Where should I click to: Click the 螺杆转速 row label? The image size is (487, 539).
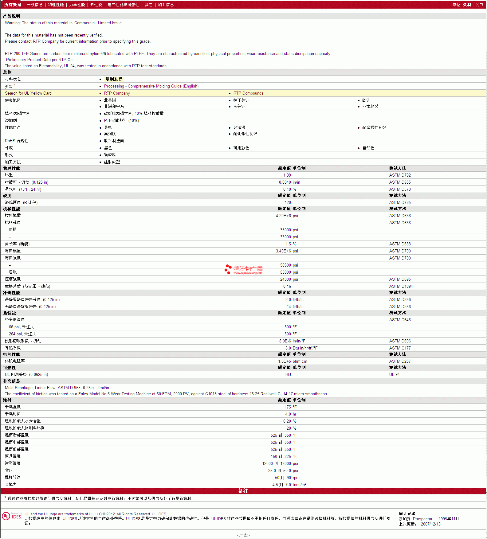click(13, 477)
